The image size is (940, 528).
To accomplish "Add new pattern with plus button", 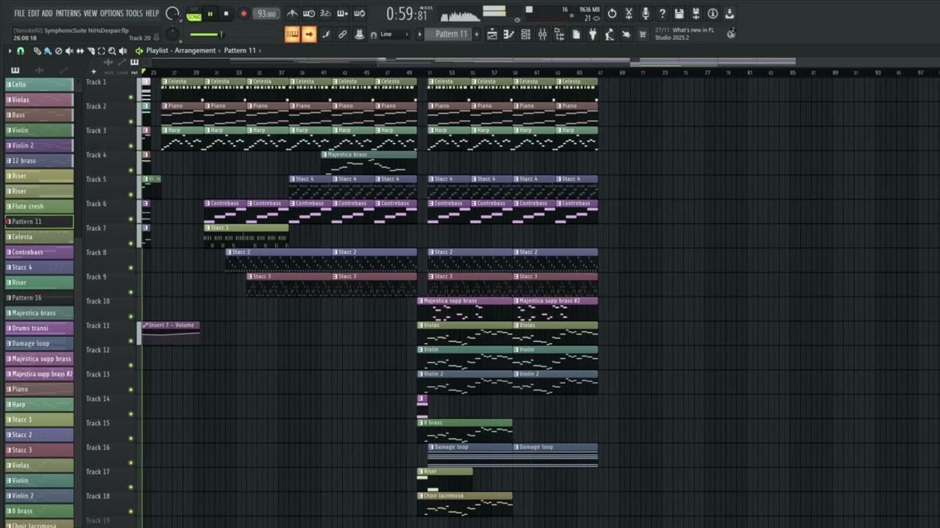I will tap(476, 34).
